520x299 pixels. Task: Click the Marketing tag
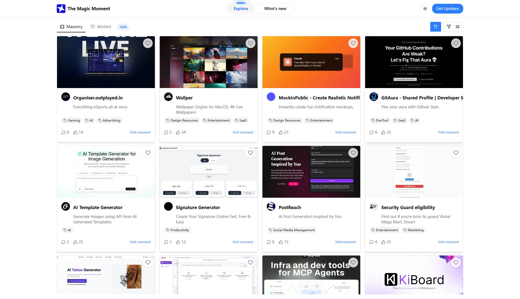pos(414,230)
